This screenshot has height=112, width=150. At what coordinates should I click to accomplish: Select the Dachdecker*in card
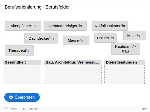(x=41, y=38)
